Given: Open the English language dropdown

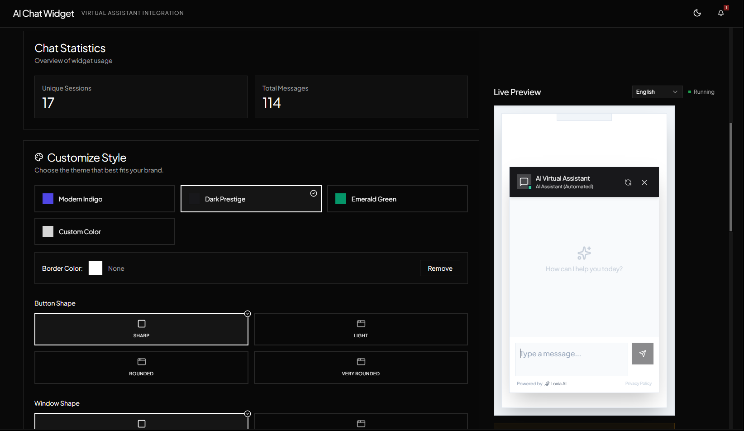Looking at the screenshot, I should (x=657, y=92).
